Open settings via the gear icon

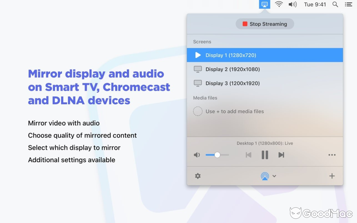(198, 176)
